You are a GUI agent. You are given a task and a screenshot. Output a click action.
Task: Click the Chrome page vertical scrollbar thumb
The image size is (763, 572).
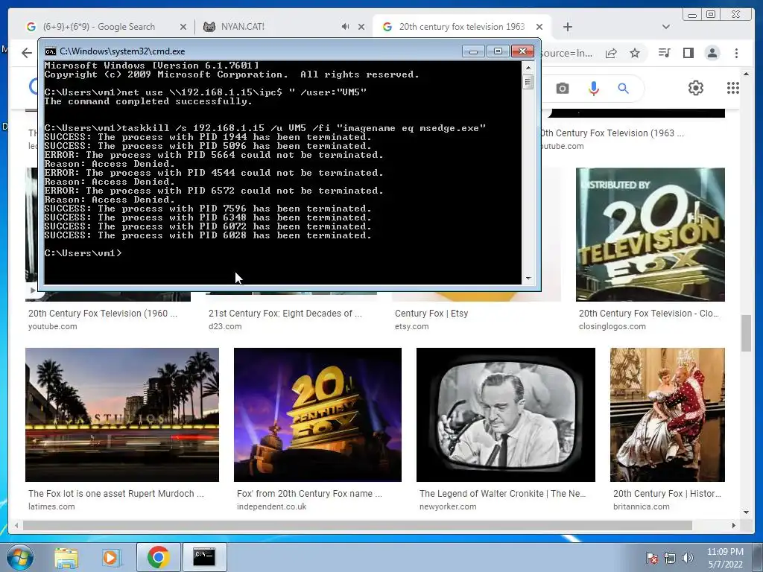click(746, 333)
